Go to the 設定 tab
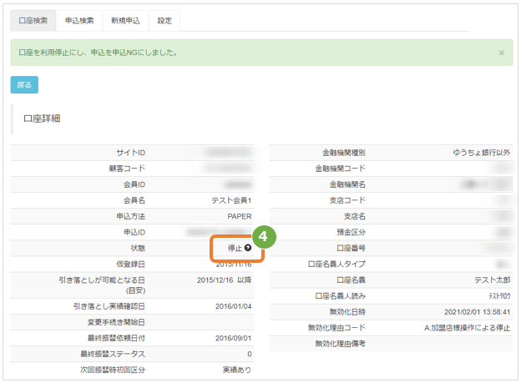The width and height of the screenshot is (521, 383). point(164,21)
